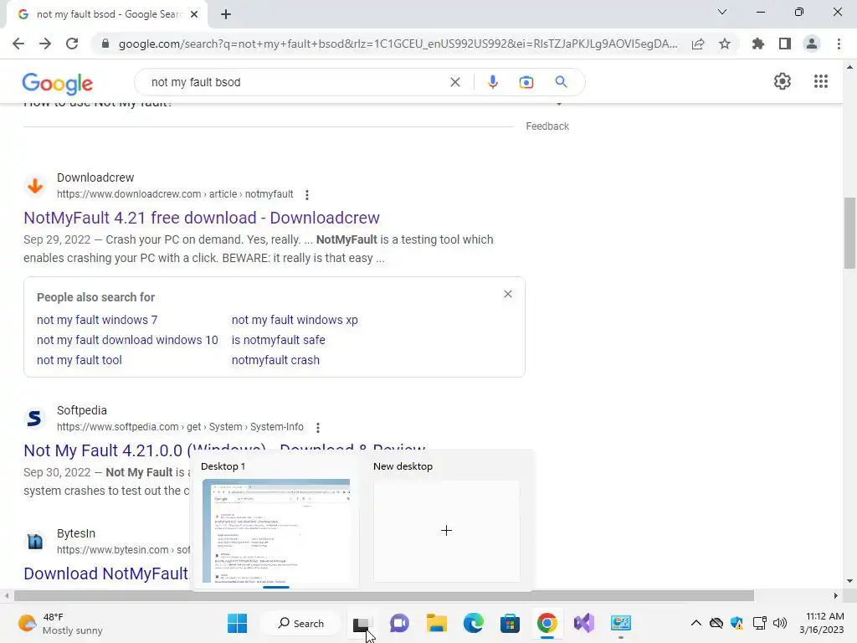857x643 pixels.
Task: Submit the search with the magnifier icon
Action: 561,82
